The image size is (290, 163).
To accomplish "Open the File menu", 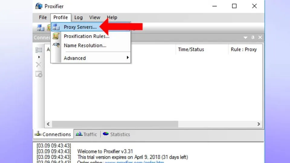I will click(43, 18).
